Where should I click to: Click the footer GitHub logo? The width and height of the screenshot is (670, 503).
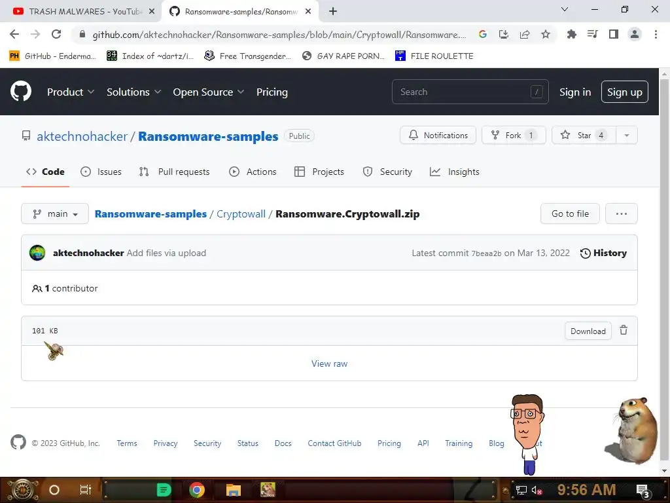click(x=18, y=442)
